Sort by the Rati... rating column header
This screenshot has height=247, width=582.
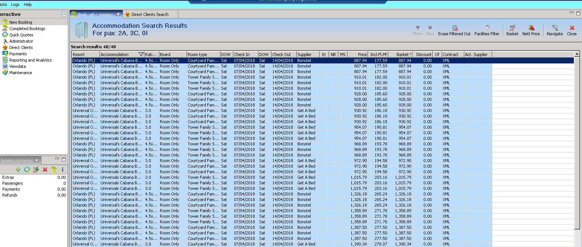coord(151,55)
